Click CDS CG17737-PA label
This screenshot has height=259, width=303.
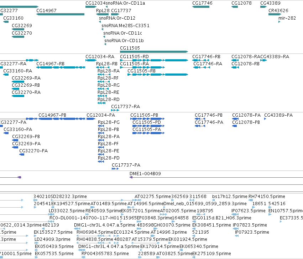(x=126, y=165)
